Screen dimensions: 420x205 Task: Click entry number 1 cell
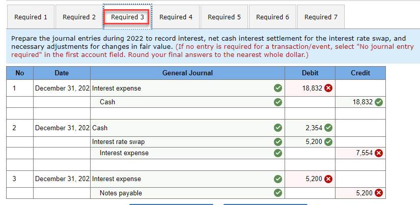click(x=20, y=88)
